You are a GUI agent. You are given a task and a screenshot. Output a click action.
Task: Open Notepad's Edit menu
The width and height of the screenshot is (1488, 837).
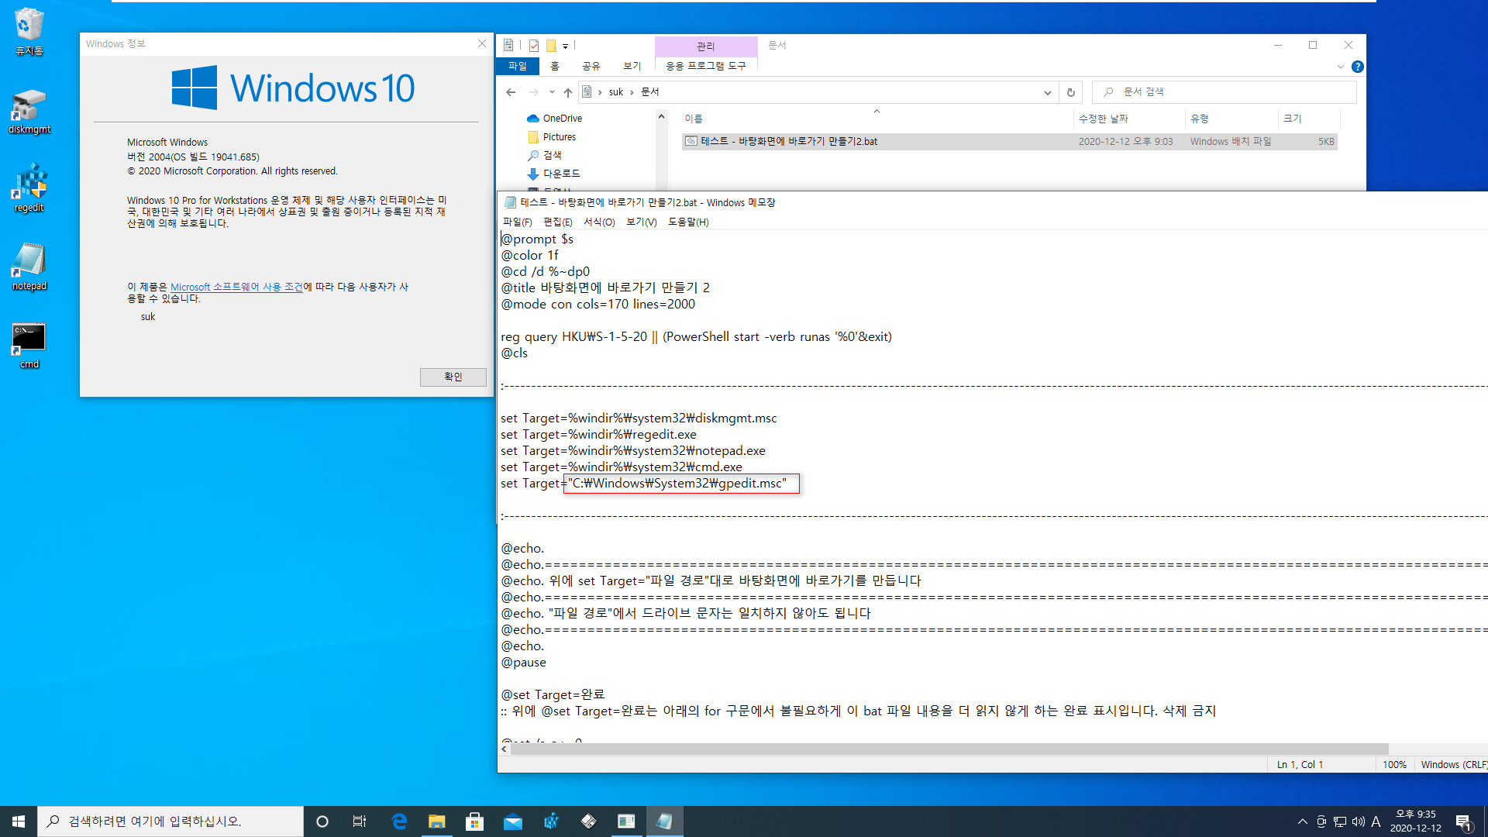coord(557,222)
